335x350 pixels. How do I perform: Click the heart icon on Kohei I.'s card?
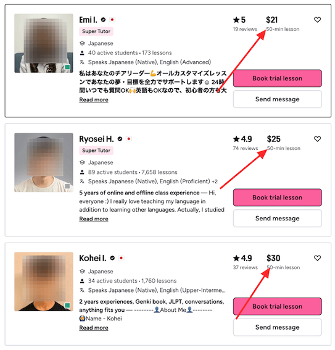317,258
